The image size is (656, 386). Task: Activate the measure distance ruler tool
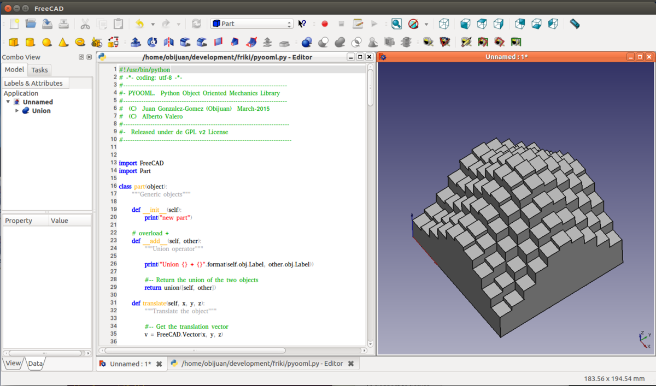click(574, 24)
